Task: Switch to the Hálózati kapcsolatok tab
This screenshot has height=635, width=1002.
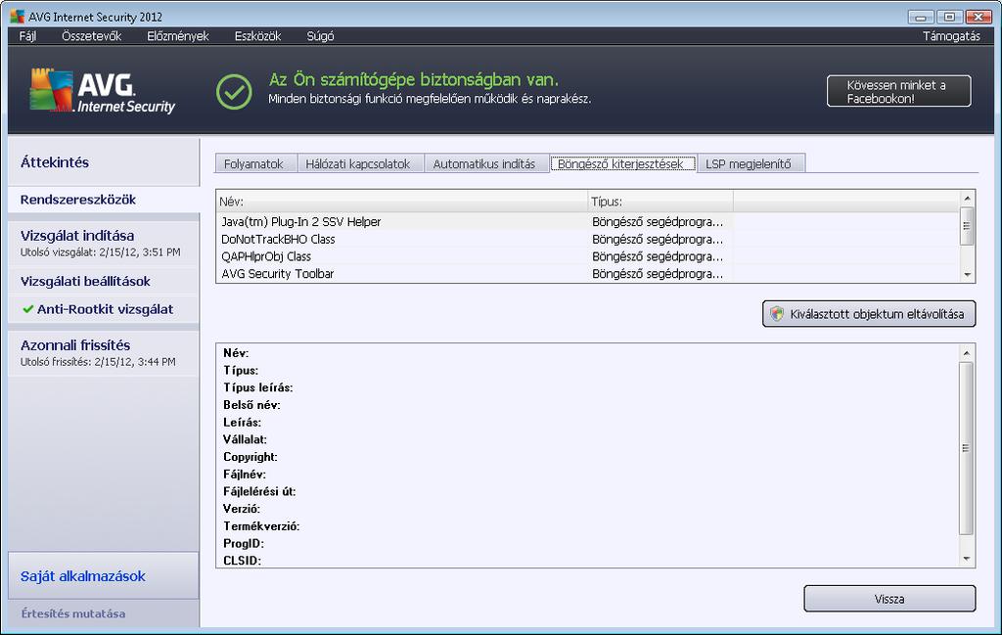Action: click(360, 163)
